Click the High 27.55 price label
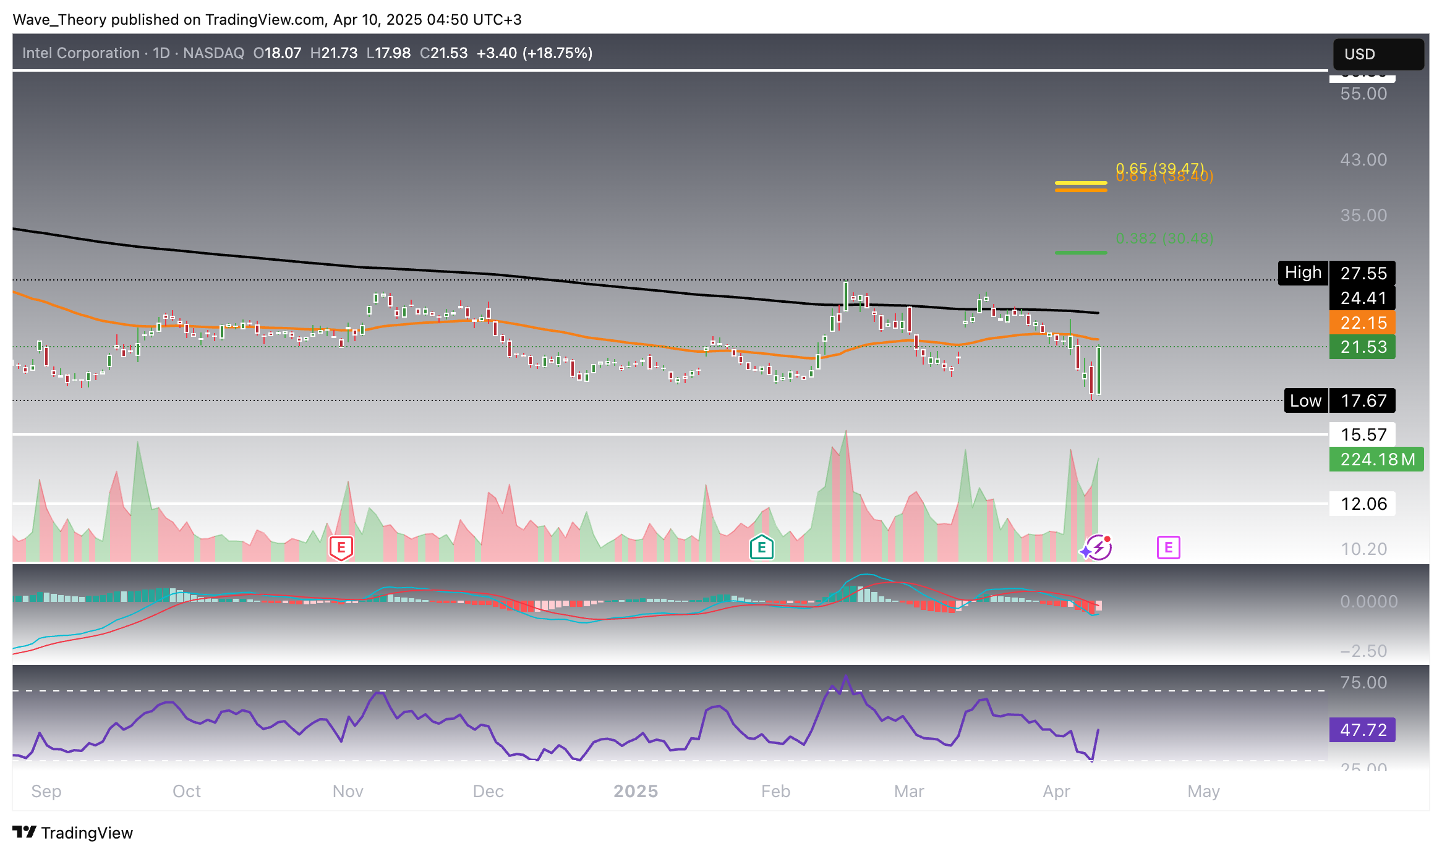This screenshot has width=1442, height=854. click(1337, 273)
